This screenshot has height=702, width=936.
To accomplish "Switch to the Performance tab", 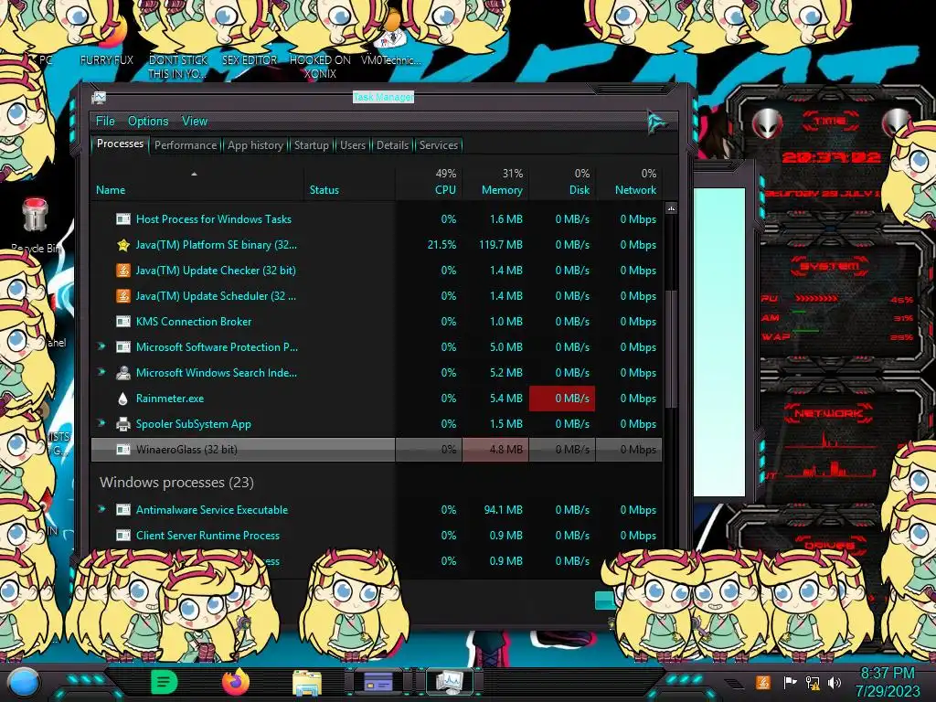I will point(186,145).
